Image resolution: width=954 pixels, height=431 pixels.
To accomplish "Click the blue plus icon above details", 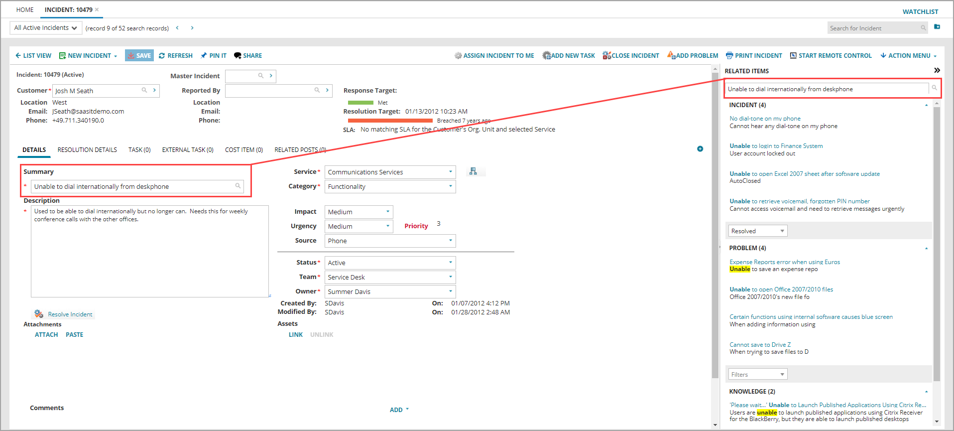I will (700, 149).
